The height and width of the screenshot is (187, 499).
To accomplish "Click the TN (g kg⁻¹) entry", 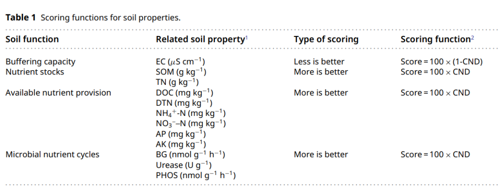I will click(177, 82).
